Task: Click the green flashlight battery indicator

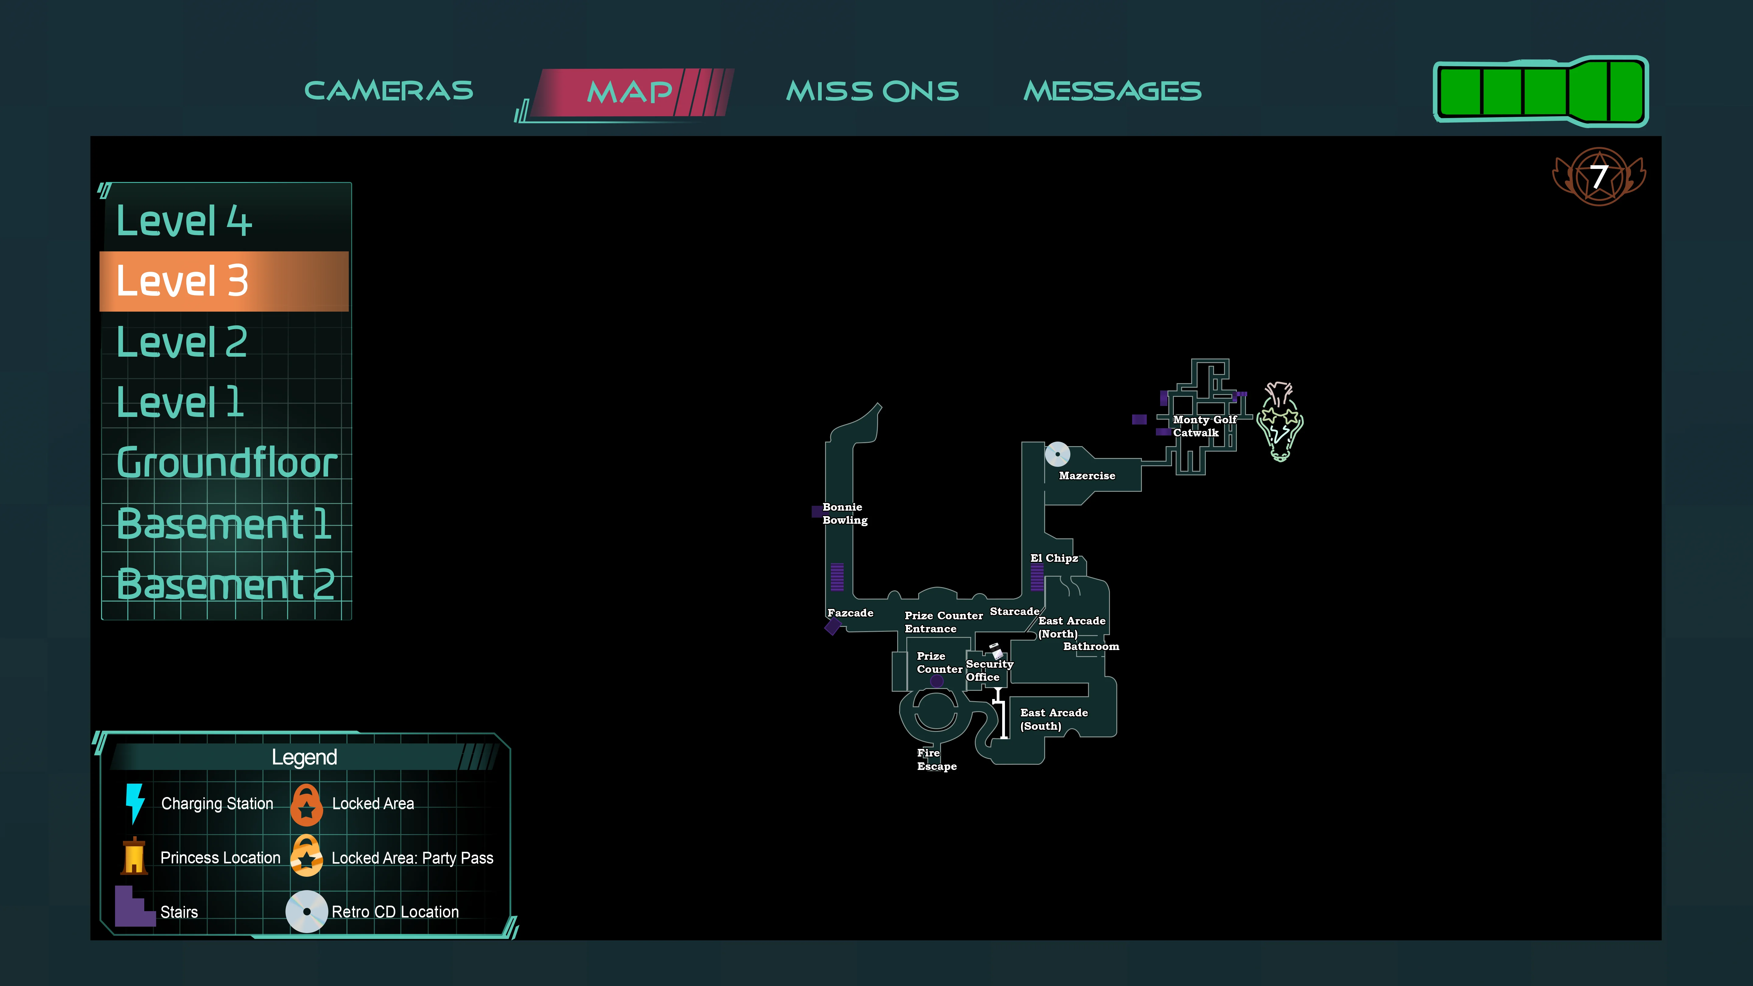Action: pyautogui.click(x=1541, y=91)
